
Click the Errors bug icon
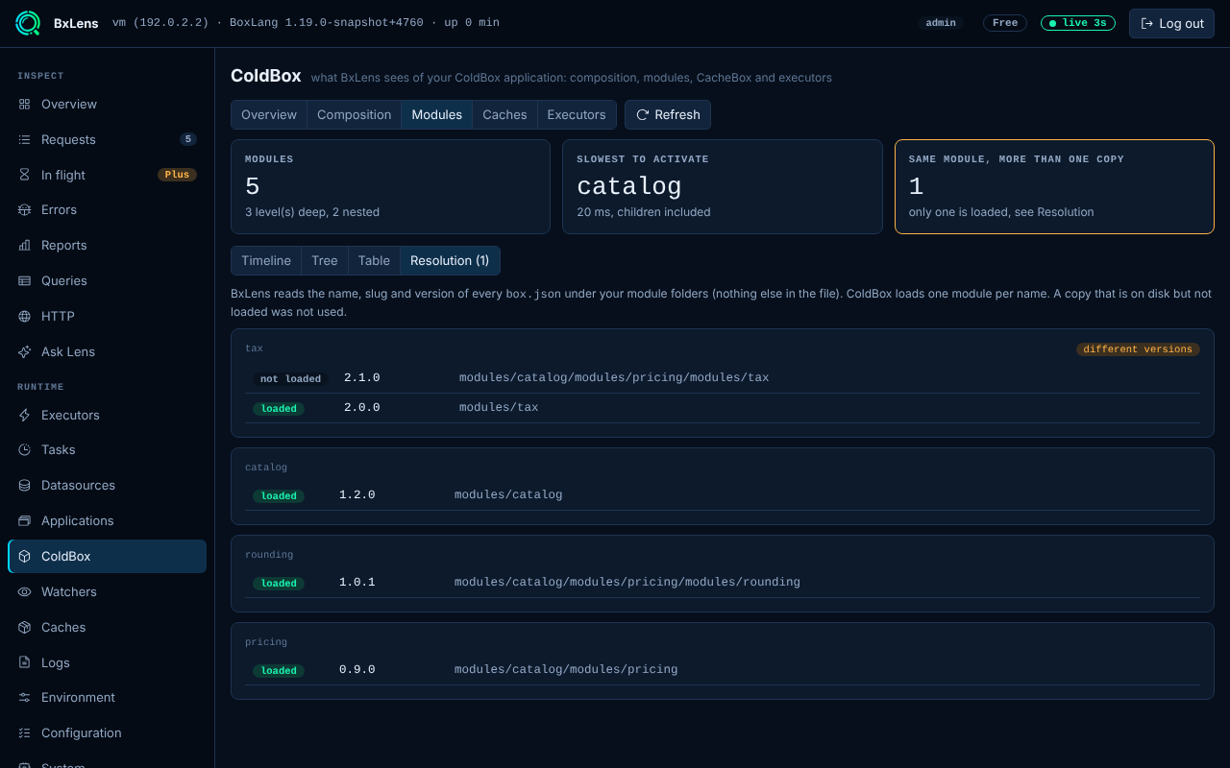coord(25,209)
